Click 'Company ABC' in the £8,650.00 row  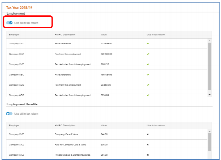point(17,85)
